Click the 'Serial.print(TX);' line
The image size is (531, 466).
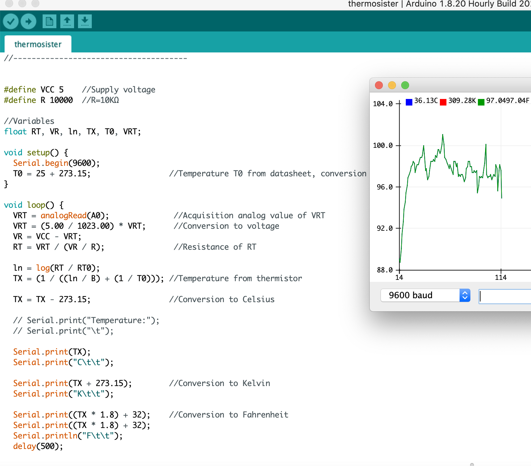click(x=52, y=352)
